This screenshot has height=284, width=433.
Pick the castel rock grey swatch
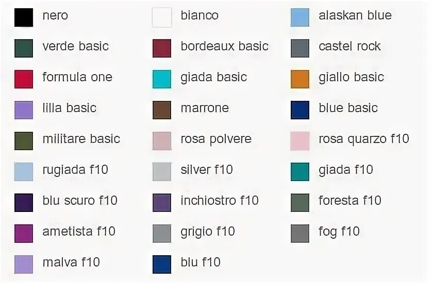(x=300, y=48)
